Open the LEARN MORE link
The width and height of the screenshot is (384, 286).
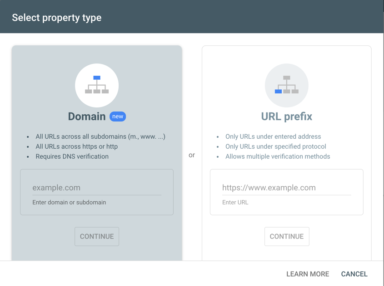[x=307, y=274]
